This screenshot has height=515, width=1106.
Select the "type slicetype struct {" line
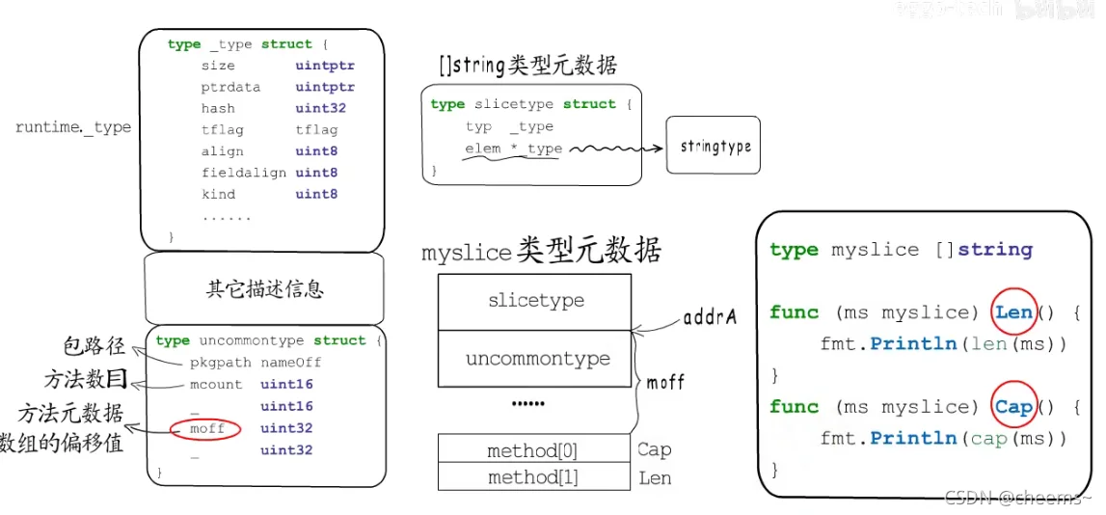(531, 104)
